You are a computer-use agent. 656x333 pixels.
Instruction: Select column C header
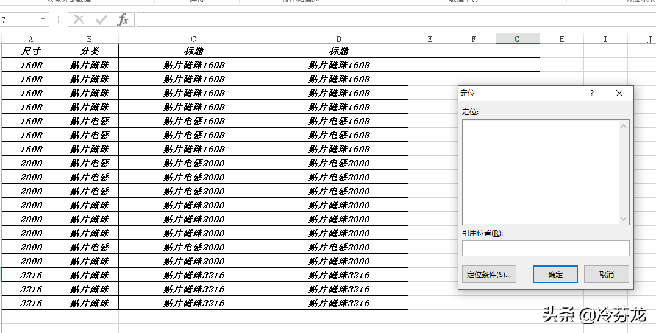point(194,39)
